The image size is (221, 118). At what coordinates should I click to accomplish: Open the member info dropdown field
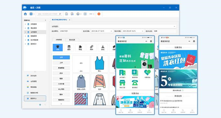[118, 26]
